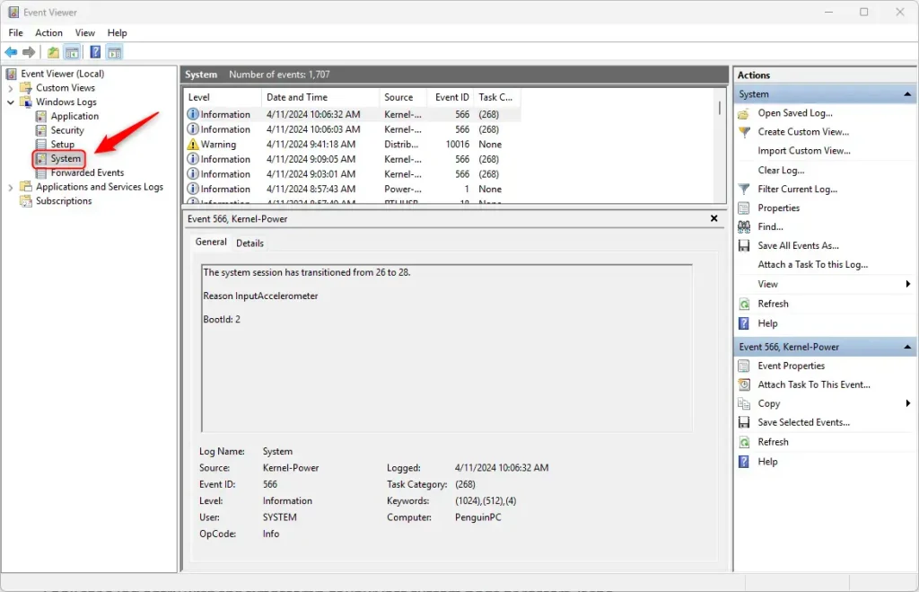Select the 9:09:05 AM Information event
This screenshot has width=919, height=592.
(x=352, y=160)
